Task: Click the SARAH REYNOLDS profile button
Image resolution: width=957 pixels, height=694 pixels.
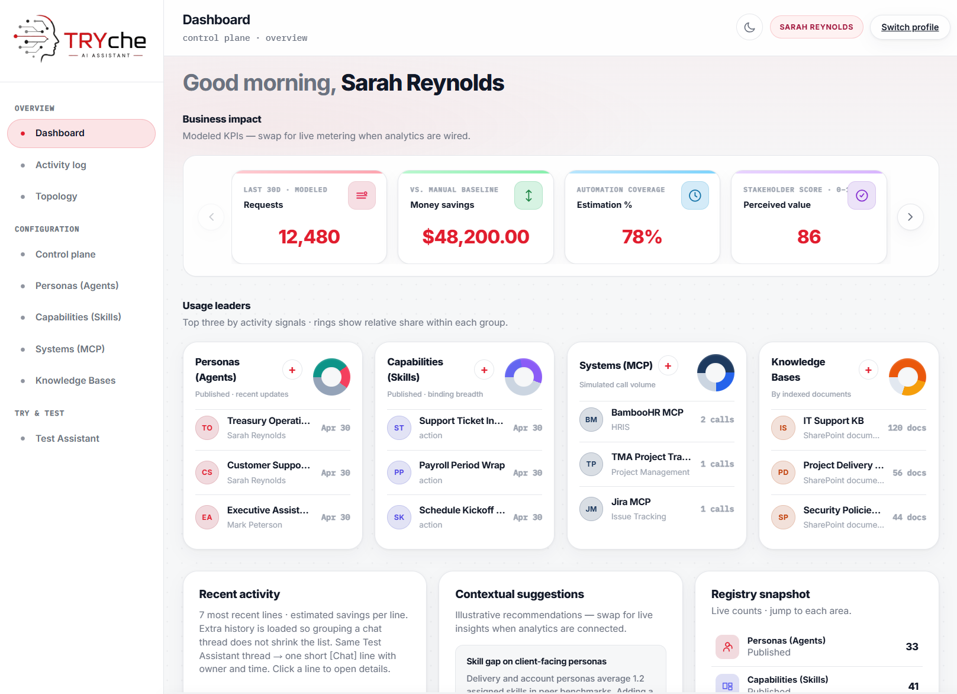Action: click(816, 27)
